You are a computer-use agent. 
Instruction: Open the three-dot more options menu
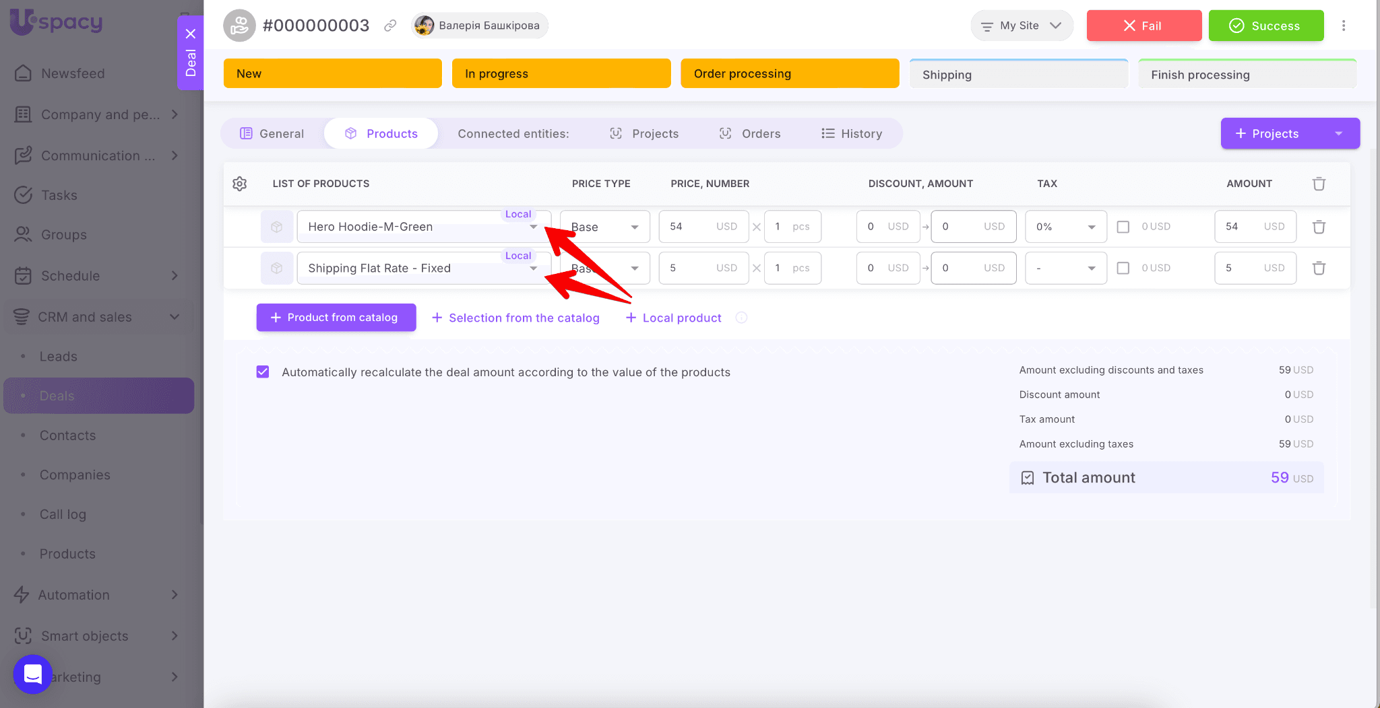(x=1343, y=26)
